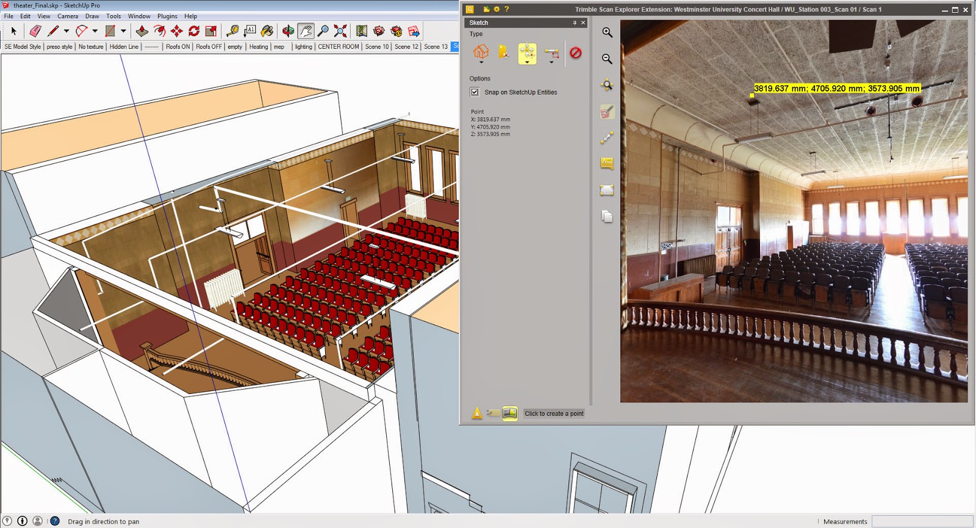976x528 pixels.
Task: Click the Scan Explorer measure distance icon
Action: point(606,138)
